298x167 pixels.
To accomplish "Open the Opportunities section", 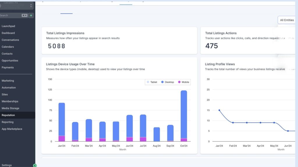I will [10, 61].
